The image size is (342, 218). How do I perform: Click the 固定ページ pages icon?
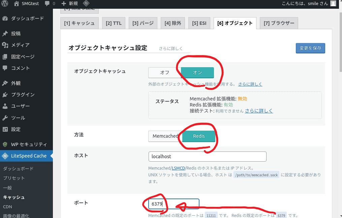click(x=5, y=57)
